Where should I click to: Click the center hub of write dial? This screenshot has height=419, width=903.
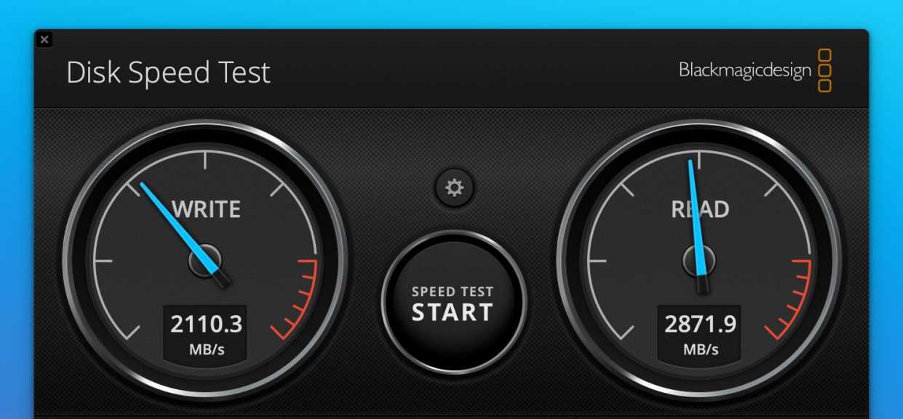(204, 261)
